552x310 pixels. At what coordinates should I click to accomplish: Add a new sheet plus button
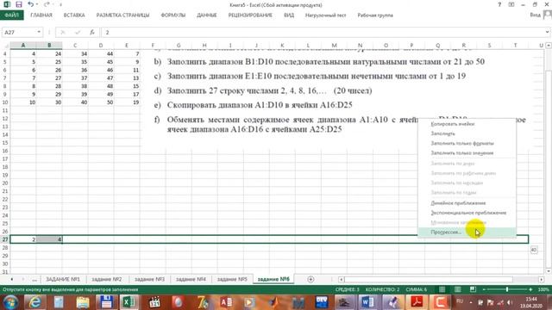[x=310, y=279]
